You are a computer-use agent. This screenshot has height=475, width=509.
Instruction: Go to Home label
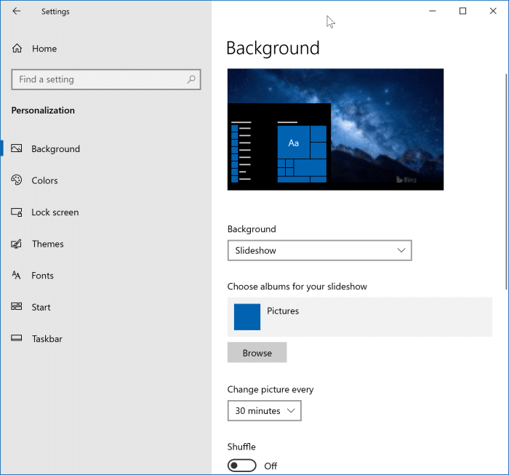coord(44,49)
